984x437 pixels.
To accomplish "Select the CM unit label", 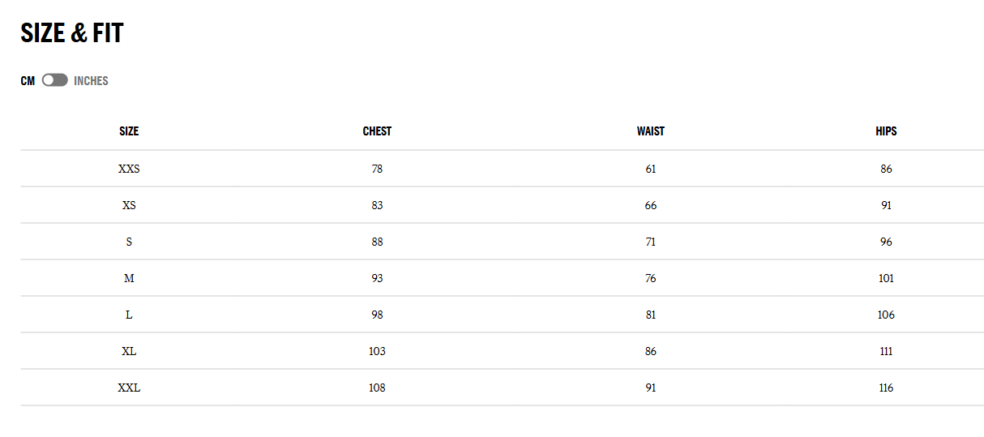I will (x=28, y=81).
